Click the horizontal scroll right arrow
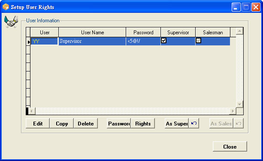This screenshot has width=263, height=161. (x=233, y=111)
